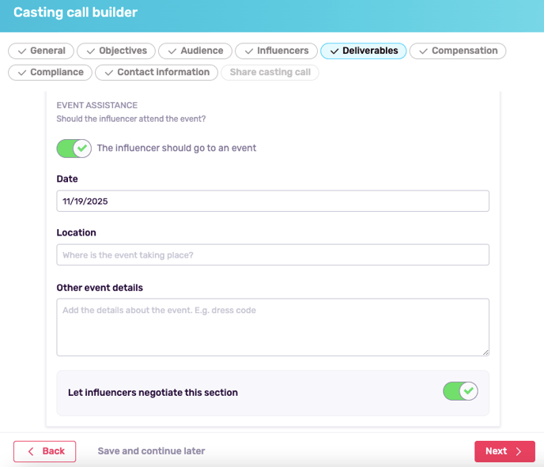The image size is (544, 467).
Task: Open the Deliverables tab
Action: (364, 51)
